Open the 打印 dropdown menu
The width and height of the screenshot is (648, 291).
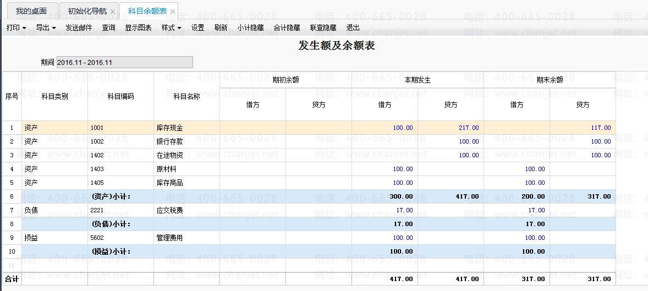[x=17, y=28]
